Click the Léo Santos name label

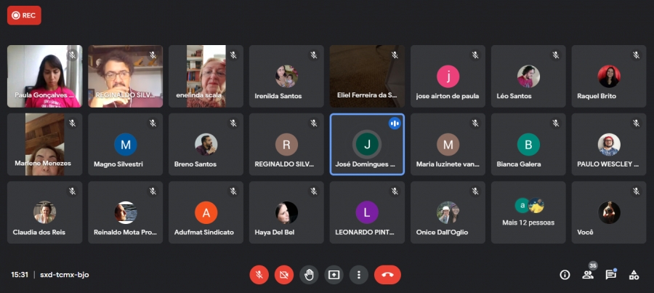click(514, 96)
